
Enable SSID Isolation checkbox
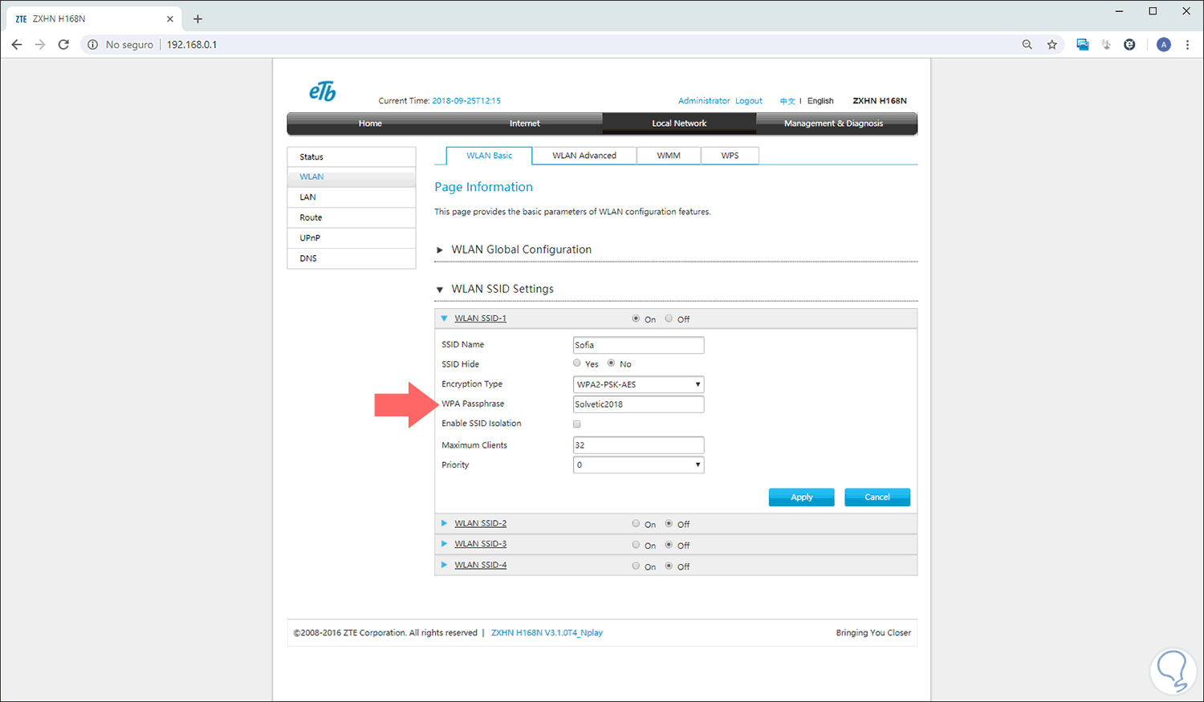(x=577, y=424)
